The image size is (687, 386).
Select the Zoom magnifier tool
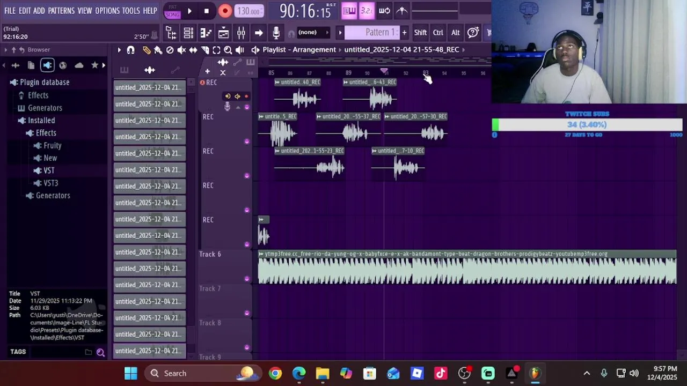coord(228,50)
